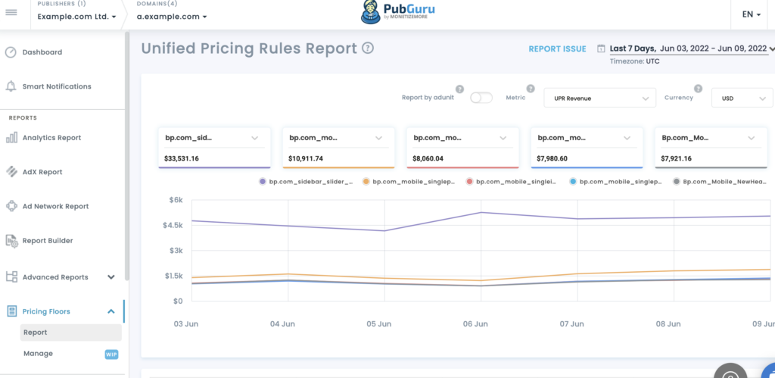Click the REPORT ISSUE link

point(557,49)
